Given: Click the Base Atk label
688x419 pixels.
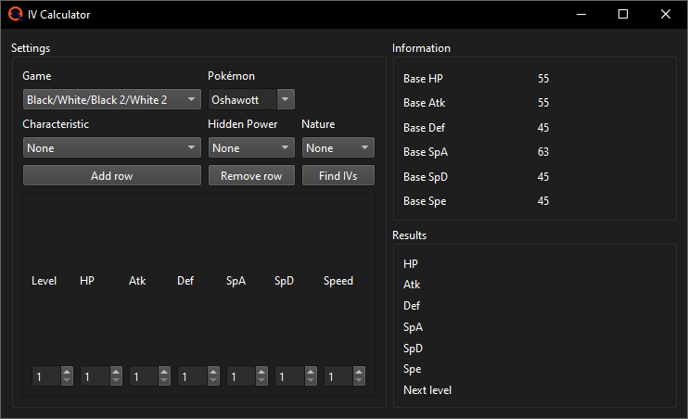Looking at the screenshot, I should (425, 103).
